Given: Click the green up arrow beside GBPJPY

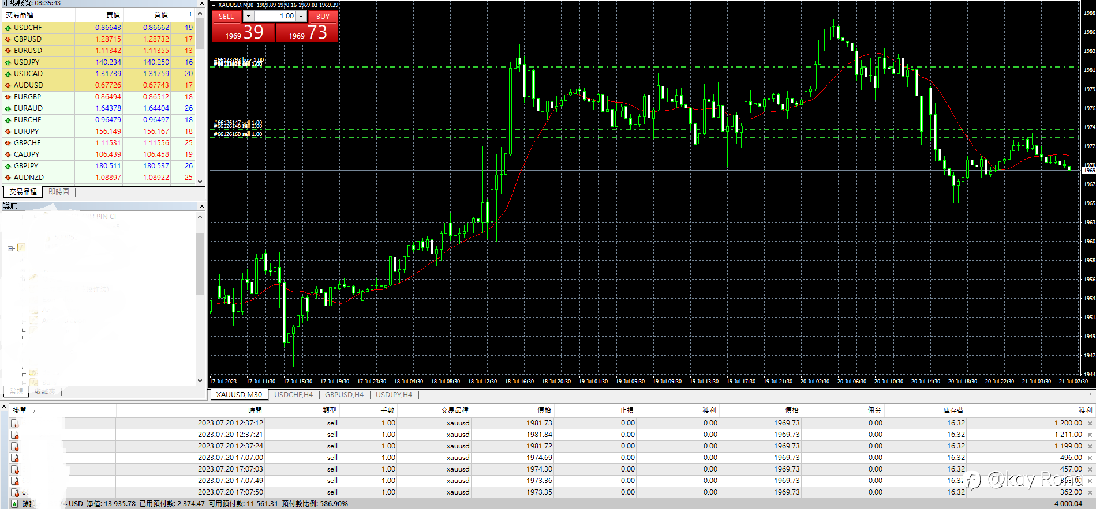Looking at the screenshot, I should click(x=8, y=166).
